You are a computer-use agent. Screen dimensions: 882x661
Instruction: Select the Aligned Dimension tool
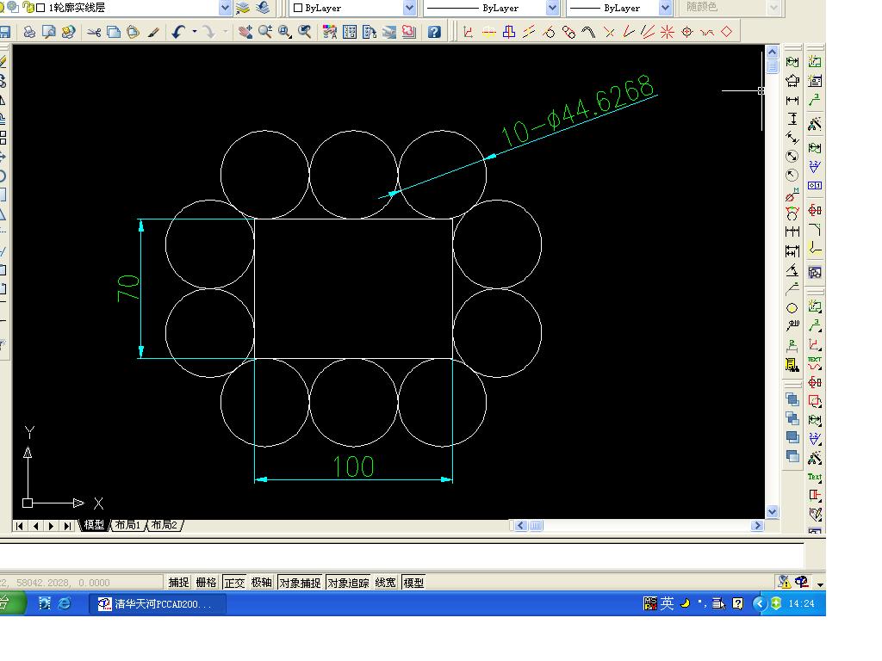792,138
